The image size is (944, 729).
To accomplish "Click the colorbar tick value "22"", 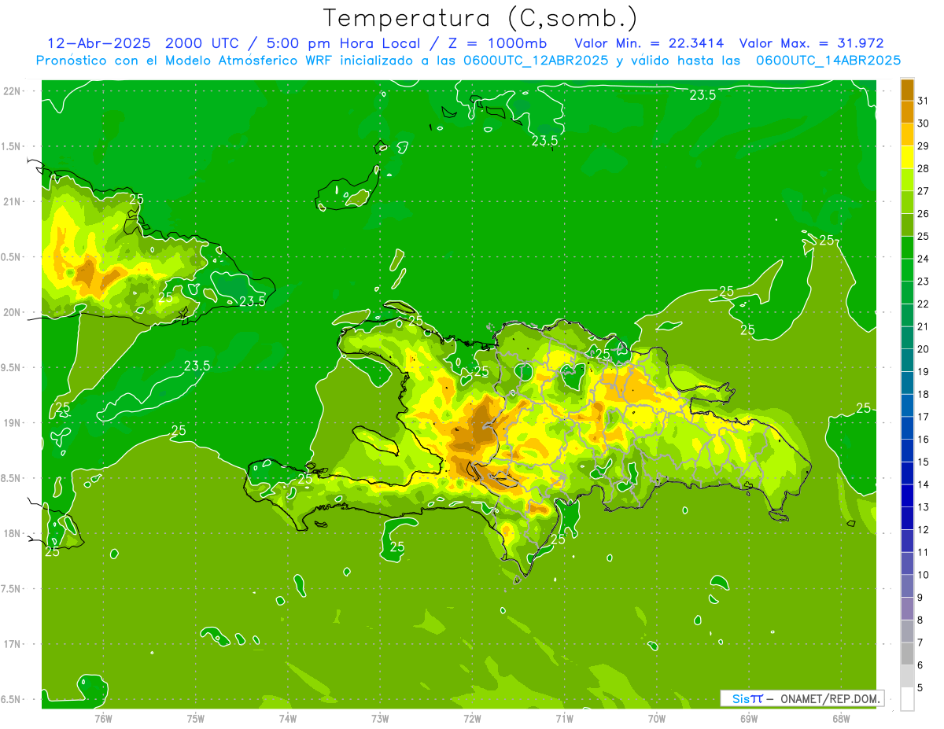I will tap(924, 304).
